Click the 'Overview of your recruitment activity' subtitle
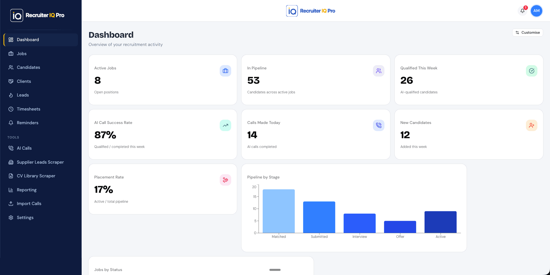Screen dimensions: 550x275 point(125,45)
